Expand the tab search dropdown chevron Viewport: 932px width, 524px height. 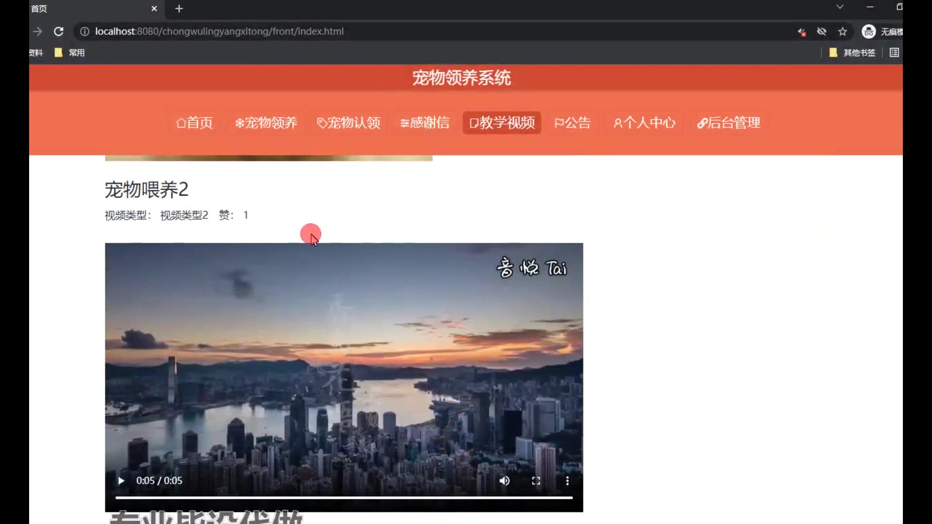coord(840,7)
